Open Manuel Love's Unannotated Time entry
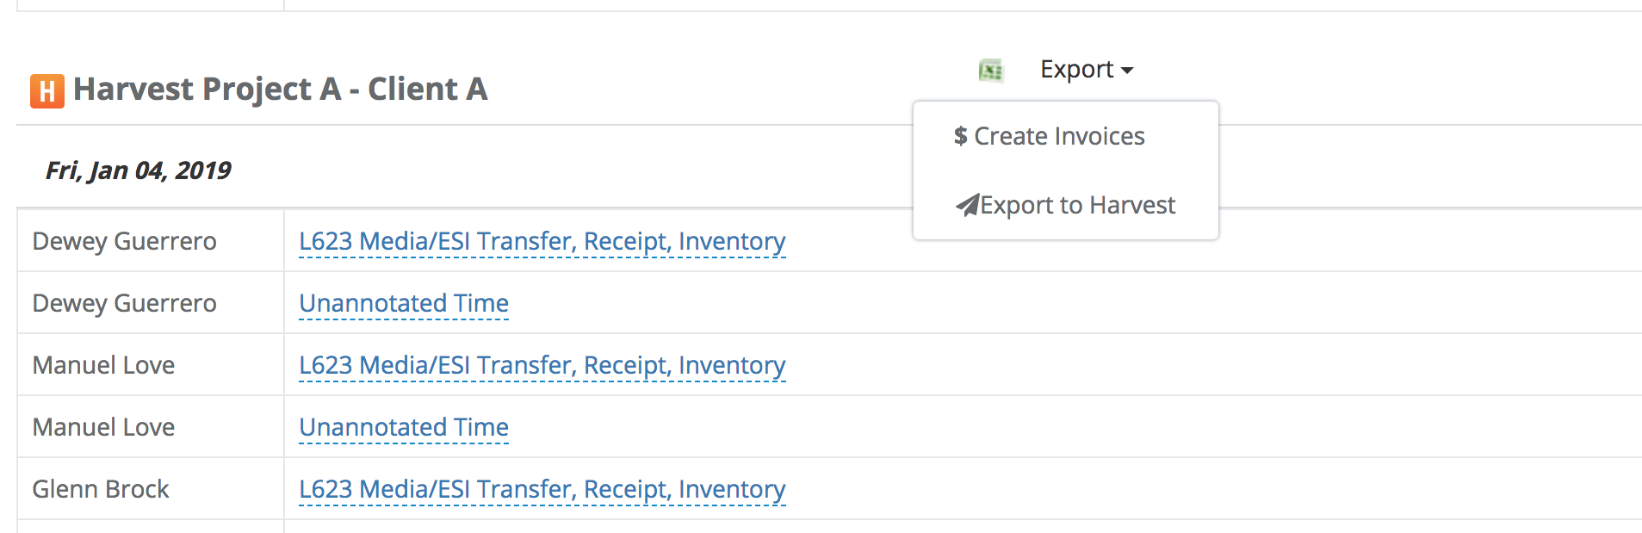The image size is (1642, 533). click(403, 427)
